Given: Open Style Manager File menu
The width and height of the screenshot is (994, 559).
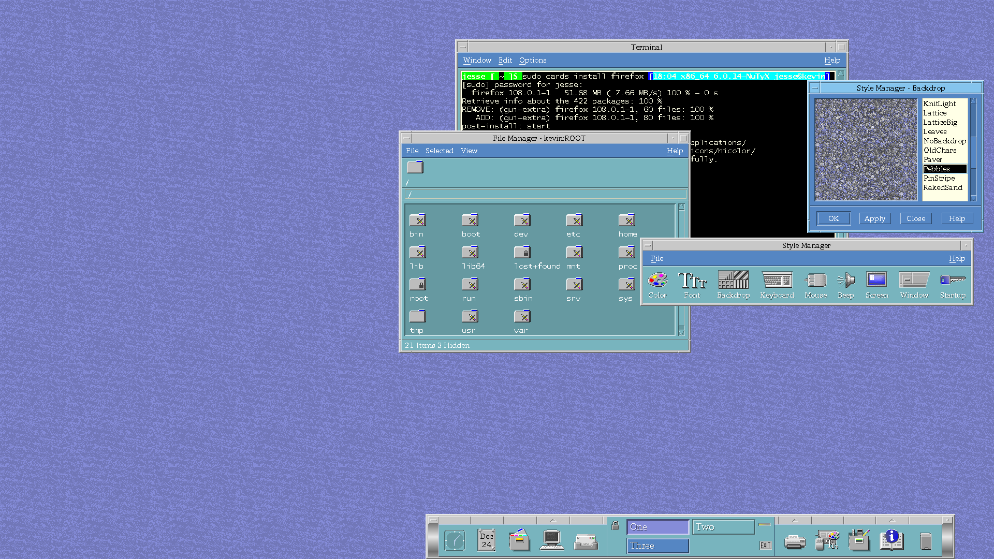Looking at the screenshot, I should [x=657, y=258].
